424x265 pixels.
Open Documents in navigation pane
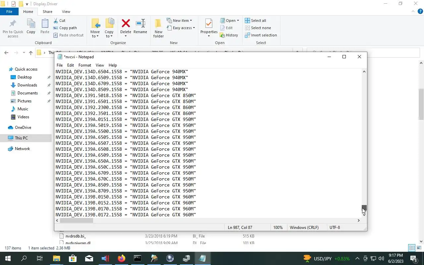click(x=27, y=93)
